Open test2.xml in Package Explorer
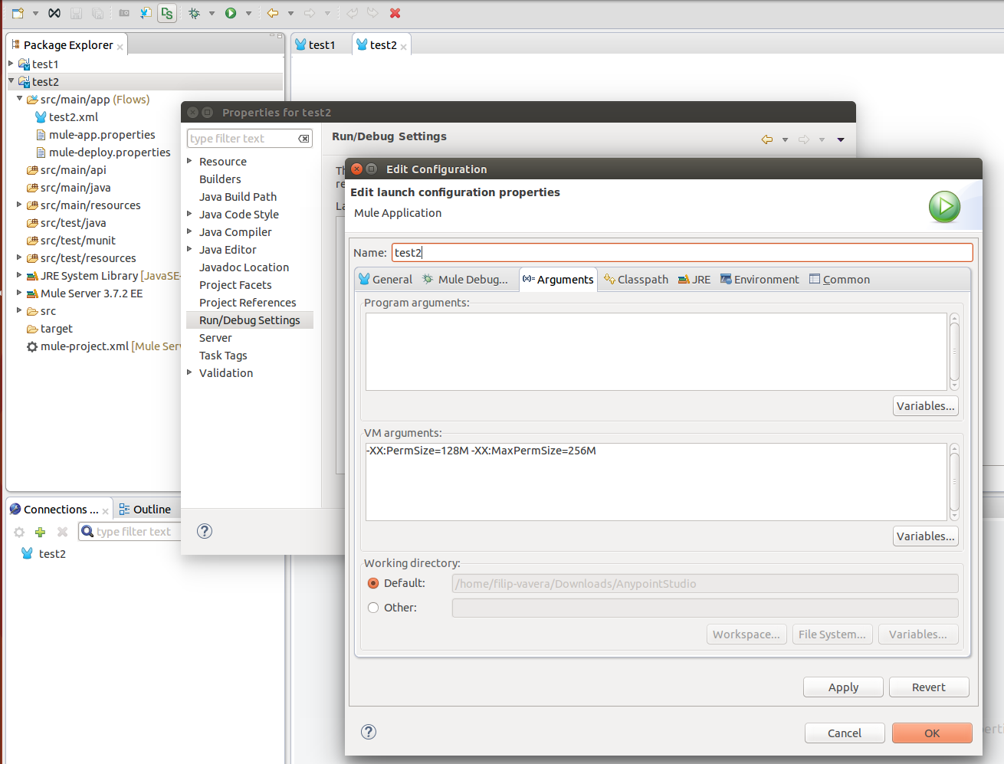Viewport: 1004px width, 764px height. pos(67,117)
